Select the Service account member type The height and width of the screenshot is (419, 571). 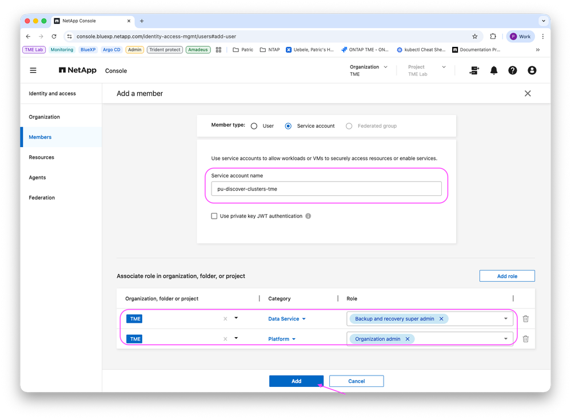coord(288,126)
